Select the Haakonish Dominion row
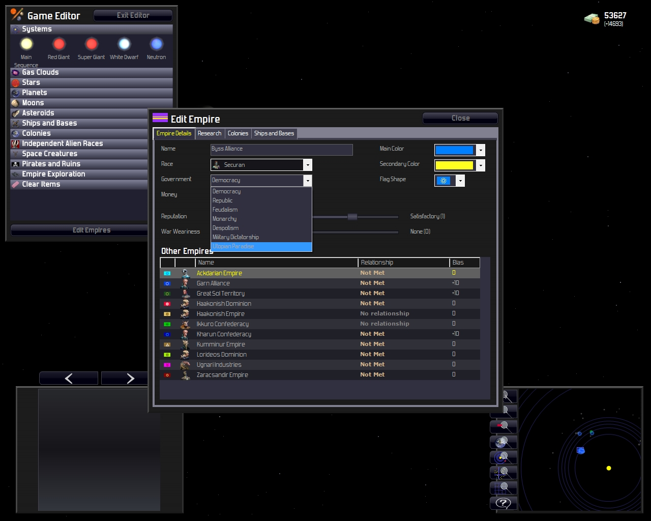651x521 pixels. pyautogui.click(x=320, y=304)
